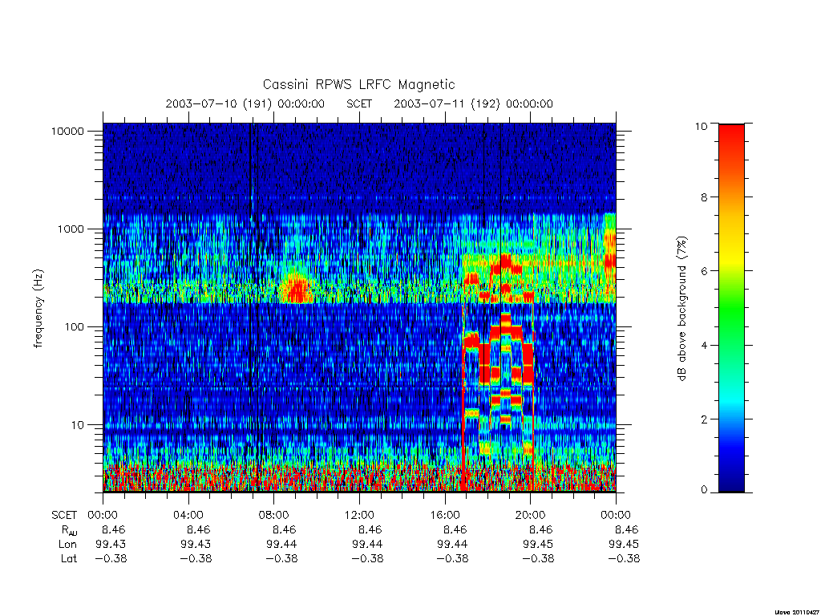Image resolution: width=821 pixels, height=616 pixels.
Task: Click the "04:00" time axis label
Action: point(188,516)
